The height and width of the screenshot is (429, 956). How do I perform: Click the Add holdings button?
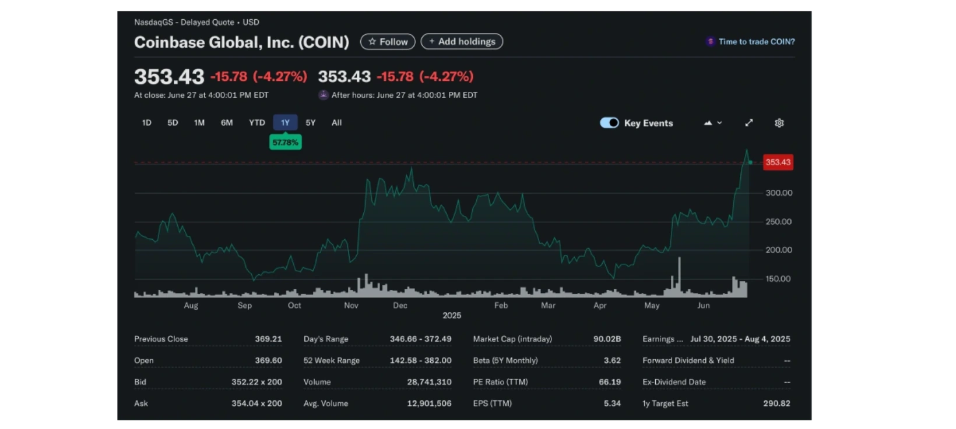(462, 42)
